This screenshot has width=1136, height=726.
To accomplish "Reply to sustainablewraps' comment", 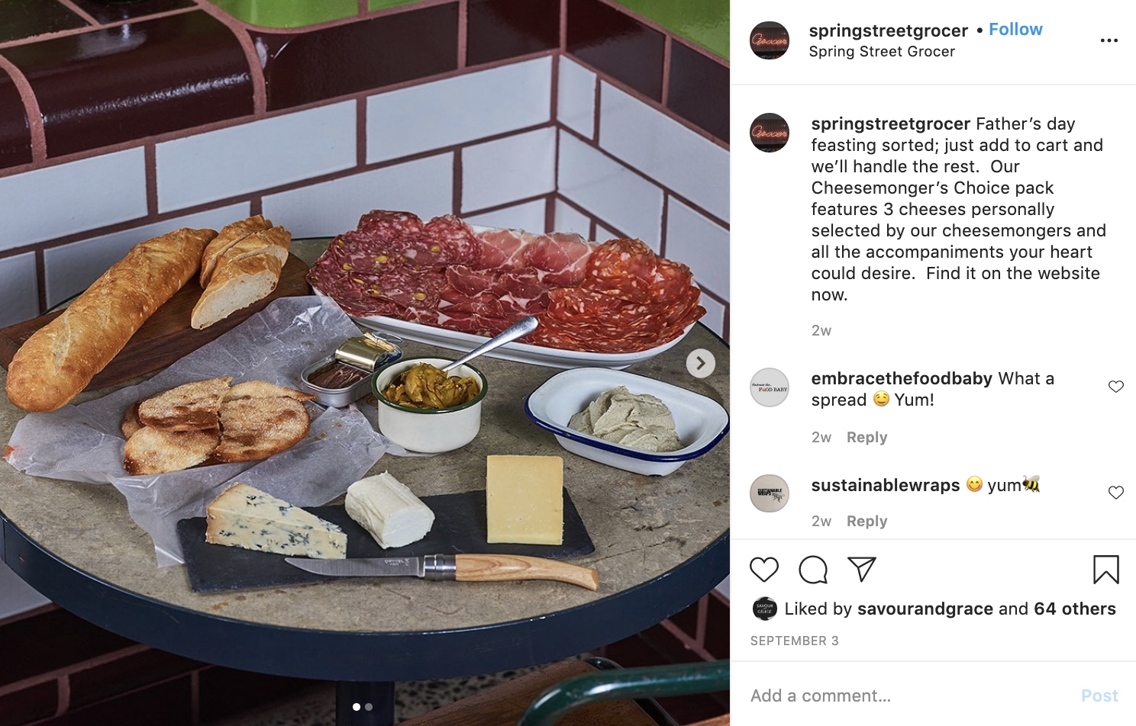I will [867, 522].
